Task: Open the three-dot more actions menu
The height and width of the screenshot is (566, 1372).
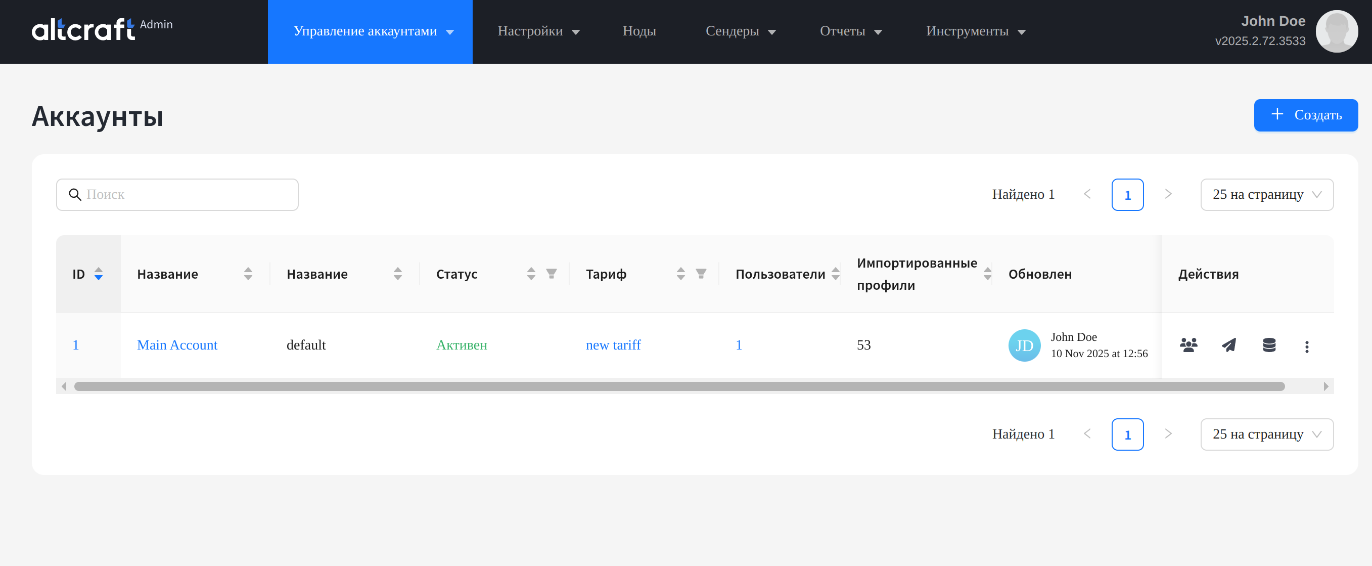Action: 1306,347
